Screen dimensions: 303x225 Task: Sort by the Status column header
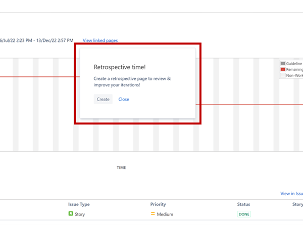pyautogui.click(x=243, y=204)
